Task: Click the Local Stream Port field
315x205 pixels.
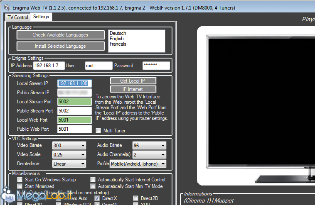Action: [x=74, y=102]
